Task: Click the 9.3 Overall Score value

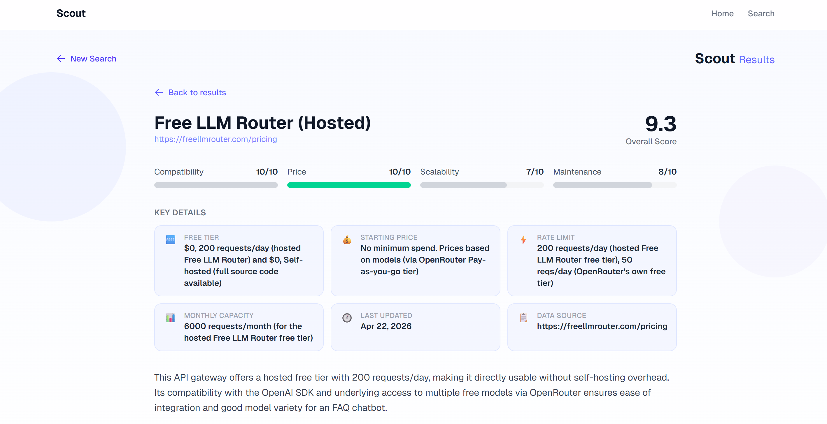Action: coord(660,124)
